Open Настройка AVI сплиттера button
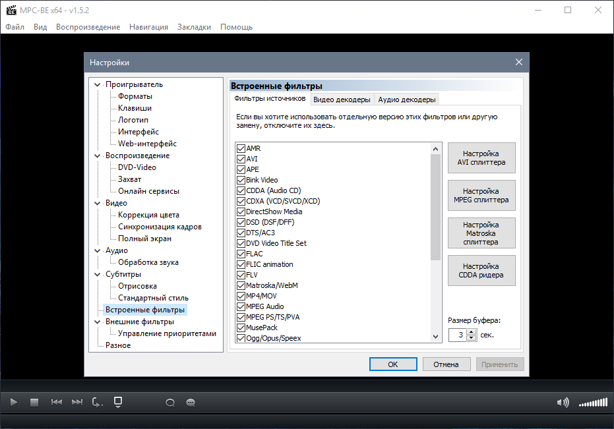The height and width of the screenshot is (429, 614). click(x=481, y=158)
